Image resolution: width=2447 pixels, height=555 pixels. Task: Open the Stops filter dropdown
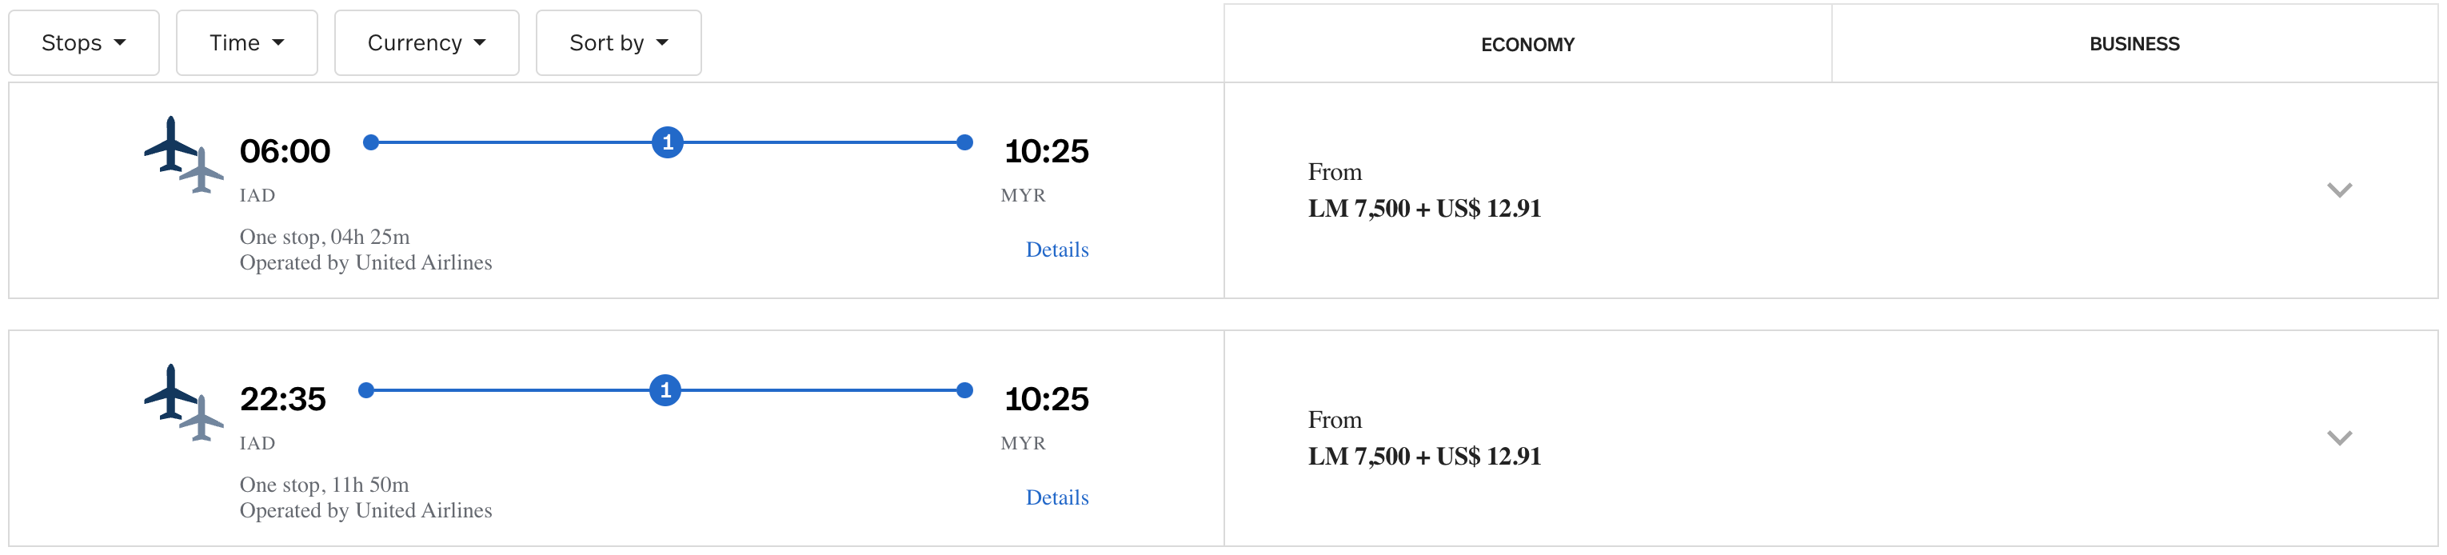tap(84, 42)
